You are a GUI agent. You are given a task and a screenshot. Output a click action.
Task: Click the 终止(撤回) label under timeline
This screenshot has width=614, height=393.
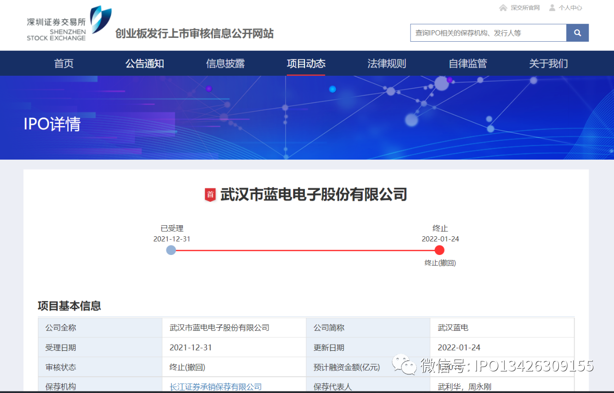[440, 263]
